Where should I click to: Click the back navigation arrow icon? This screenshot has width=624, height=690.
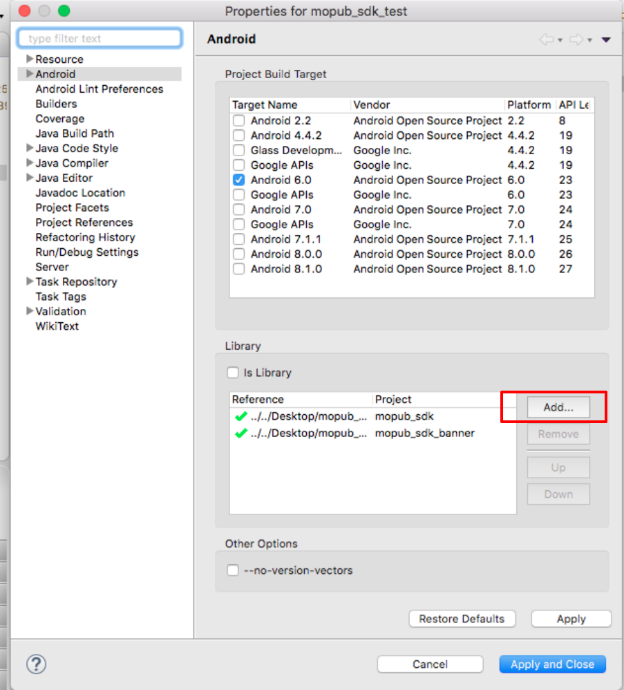pyautogui.click(x=547, y=39)
